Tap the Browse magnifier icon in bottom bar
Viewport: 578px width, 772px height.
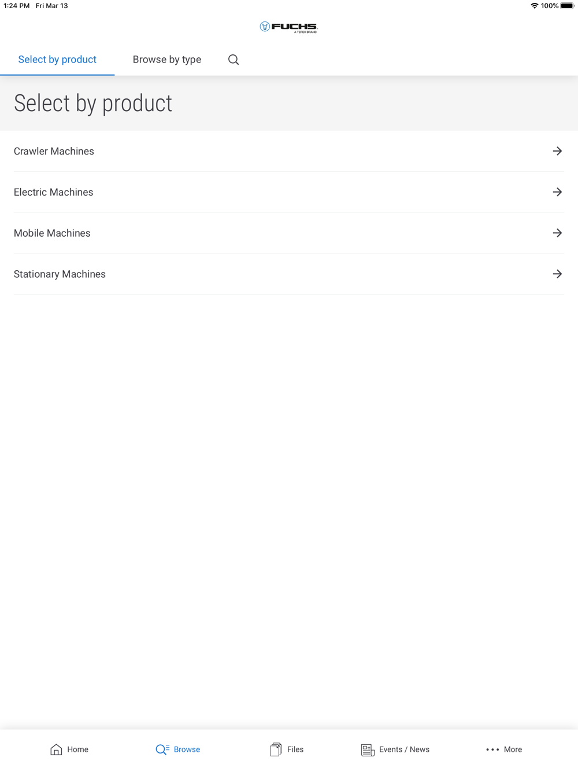tap(162, 749)
